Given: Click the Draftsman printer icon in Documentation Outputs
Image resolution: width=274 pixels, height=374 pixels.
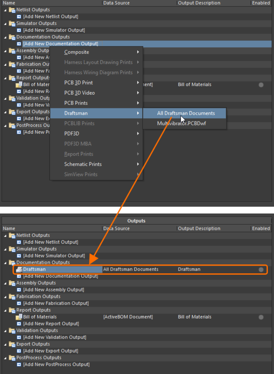Looking at the screenshot, I should point(19,270).
